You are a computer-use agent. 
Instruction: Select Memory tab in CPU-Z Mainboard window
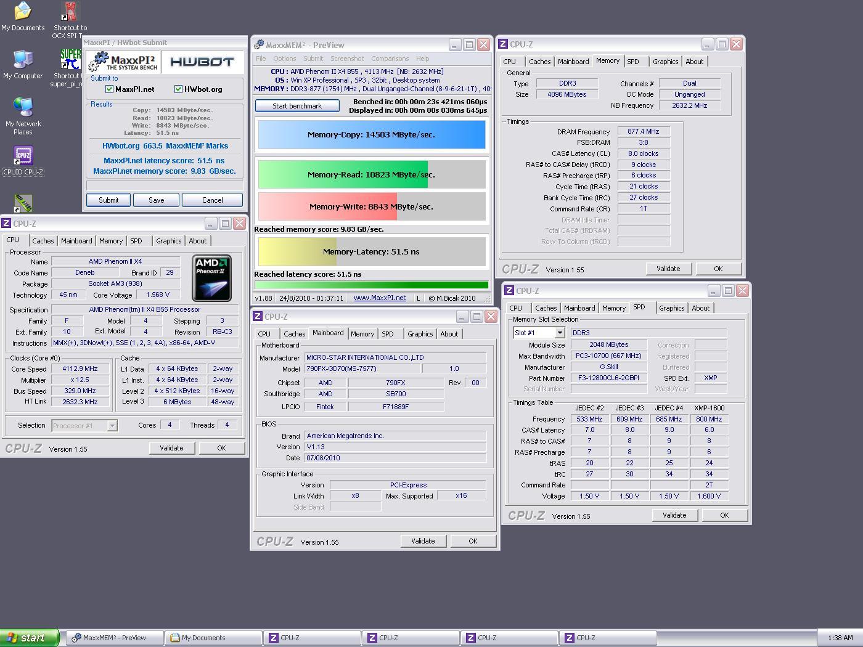tap(362, 334)
